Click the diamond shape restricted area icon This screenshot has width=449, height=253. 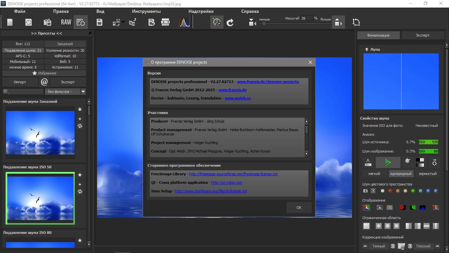pos(379,226)
